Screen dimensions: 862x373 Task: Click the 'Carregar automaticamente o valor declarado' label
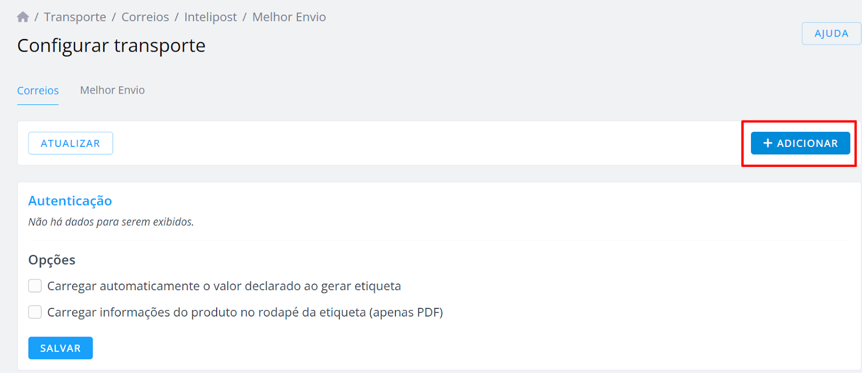[224, 286]
